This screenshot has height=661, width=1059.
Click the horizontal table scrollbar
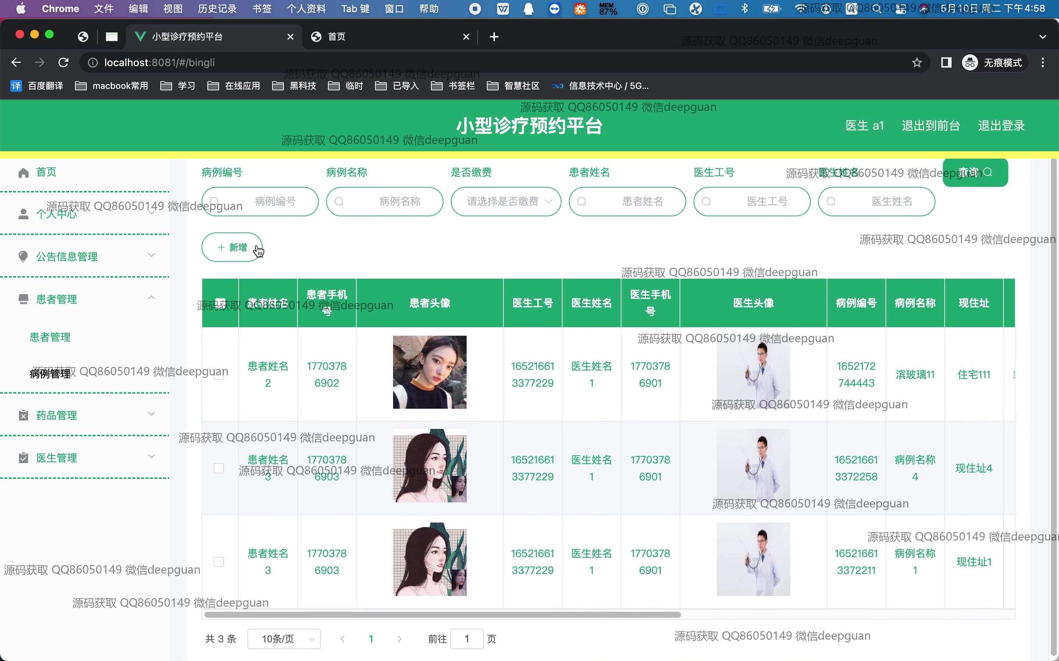point(442,615)
